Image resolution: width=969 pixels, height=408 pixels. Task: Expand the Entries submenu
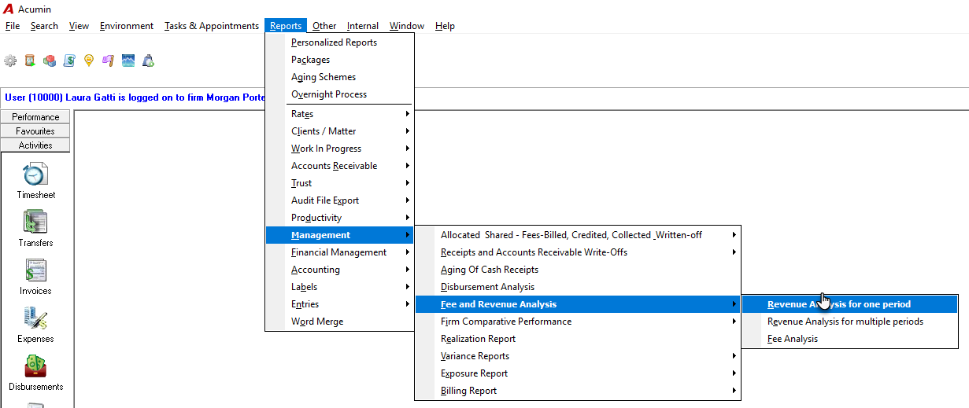coord(339,304)
